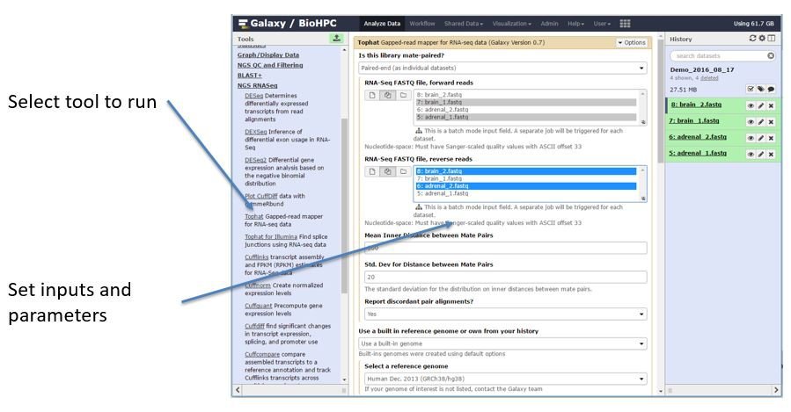This screenshot has height=412, width=791.
Task: Collapse the tools panel with left arrow
Action: [238, 390]
